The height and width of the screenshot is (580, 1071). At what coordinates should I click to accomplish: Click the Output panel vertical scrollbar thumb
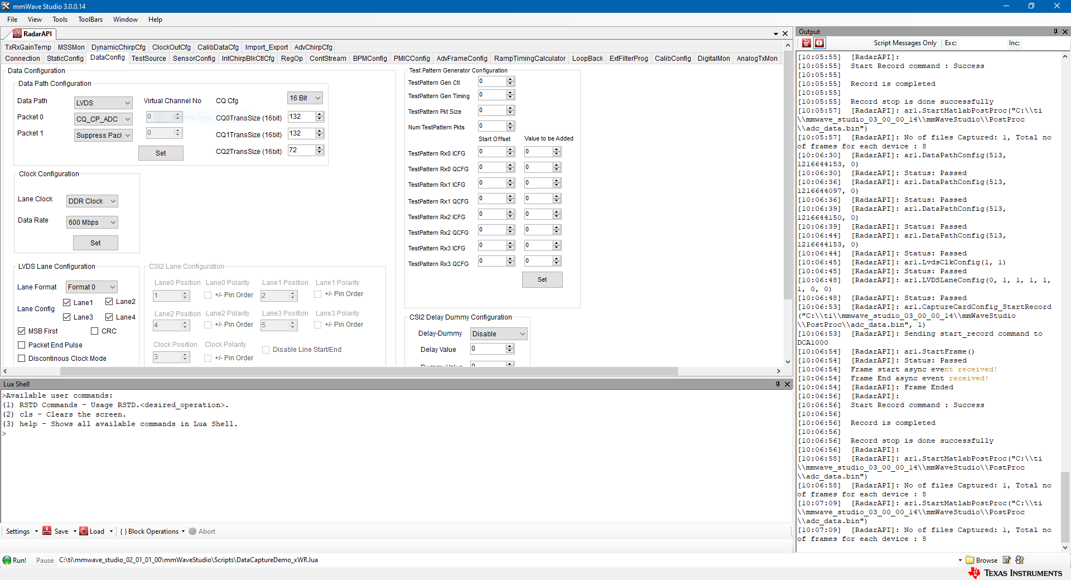pyautogui.click(x=1065, y=507)
